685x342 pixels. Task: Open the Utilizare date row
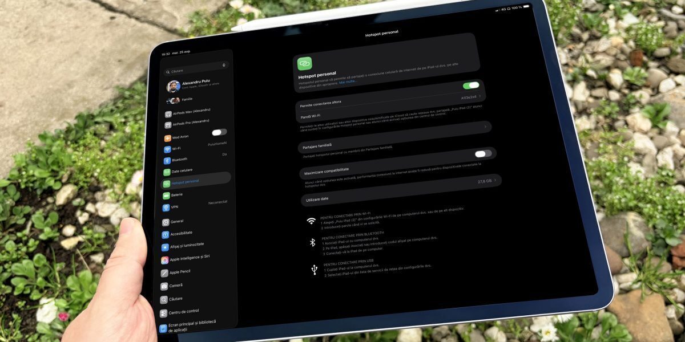coord(401,189)
